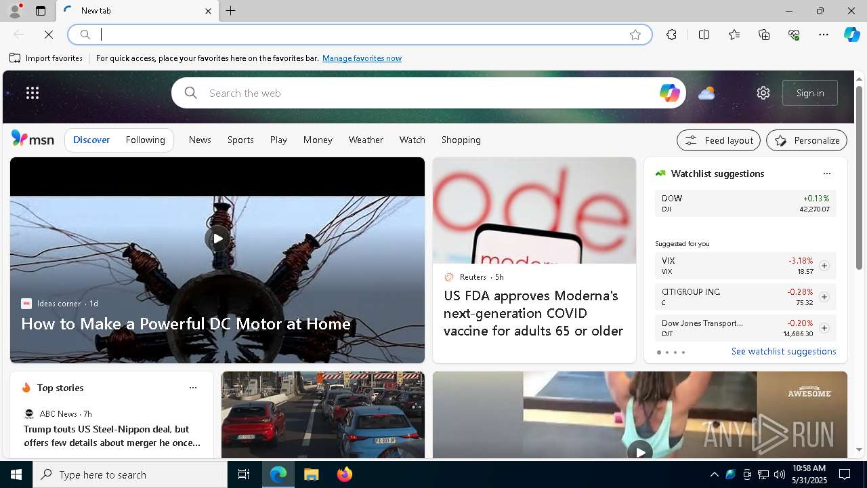Open the Edge profile icon
Image resolution: width=867 pixels, height=488 pixels.
pyautogui.click(x=15, y=11)
